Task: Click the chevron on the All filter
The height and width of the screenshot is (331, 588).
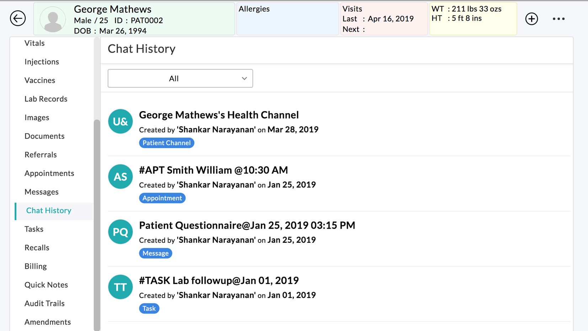Action: [x=244, y=78]
